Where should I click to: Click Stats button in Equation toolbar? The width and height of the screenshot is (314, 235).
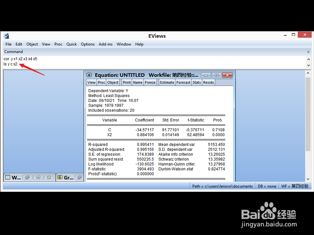tap(197, 82)
